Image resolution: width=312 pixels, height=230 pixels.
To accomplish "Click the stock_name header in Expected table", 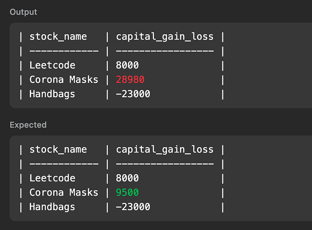I will tap(58, 150).
